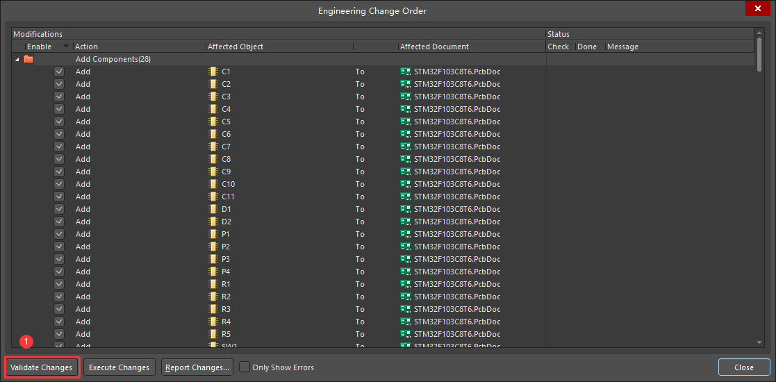
Task: Click the PCB document icon in P3 row
Action: pos(406,259)
